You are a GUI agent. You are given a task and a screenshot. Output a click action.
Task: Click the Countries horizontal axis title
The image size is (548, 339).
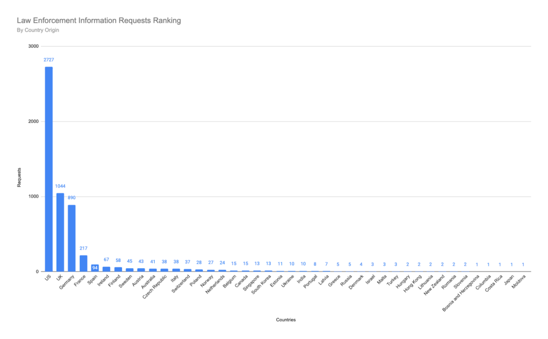286,320
